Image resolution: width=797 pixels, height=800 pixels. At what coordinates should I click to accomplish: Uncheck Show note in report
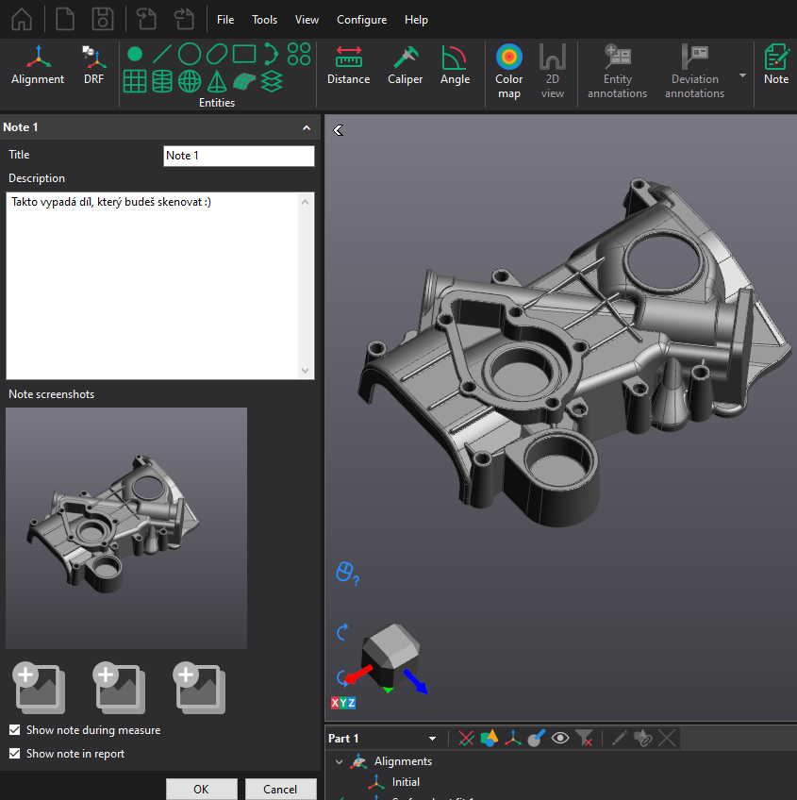coord(15,754)
